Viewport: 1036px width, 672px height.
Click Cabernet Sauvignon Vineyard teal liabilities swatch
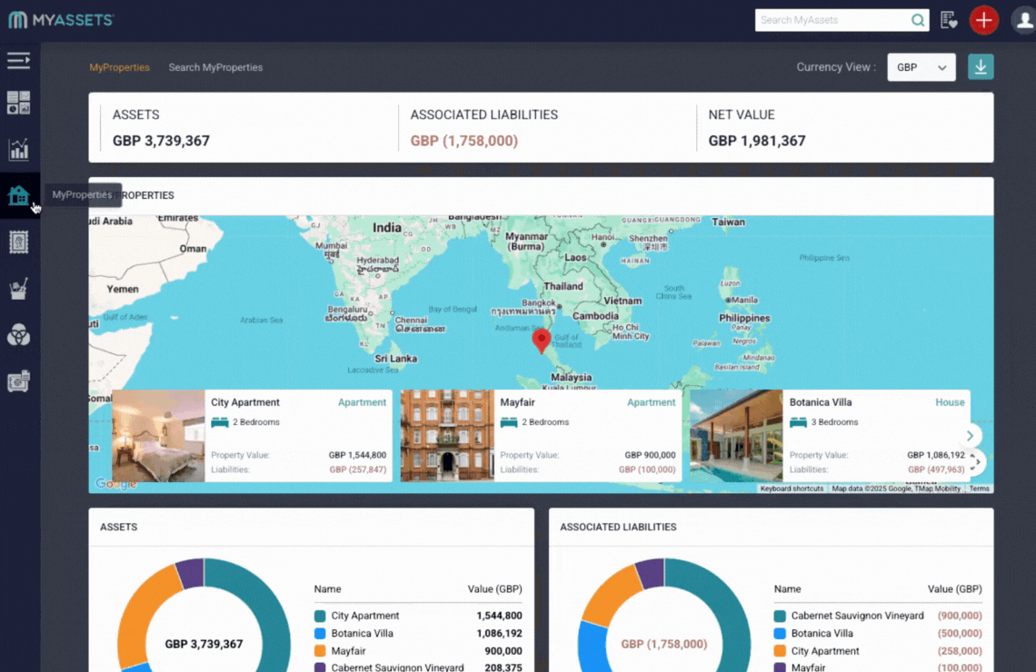(780, 616)
